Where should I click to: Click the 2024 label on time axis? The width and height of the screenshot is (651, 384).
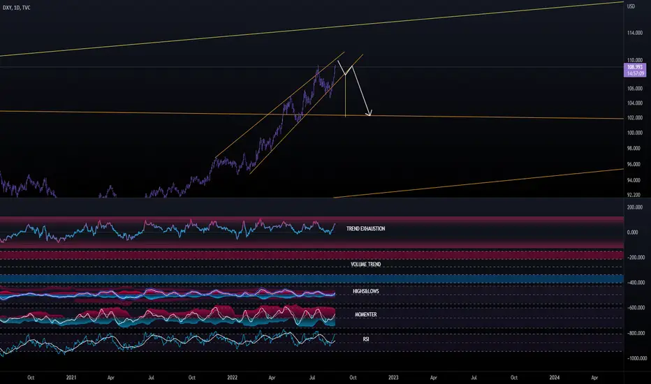(x=555, y=378)
